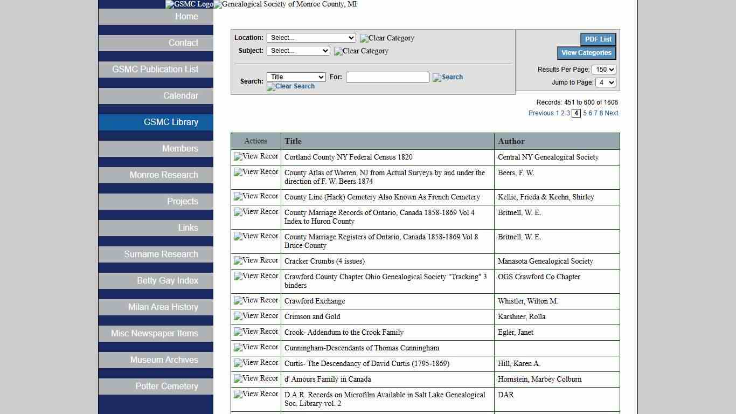The image size is (736, 414).
Task: View Record for d' Amours Family in Canada
Action: (255, 379)
